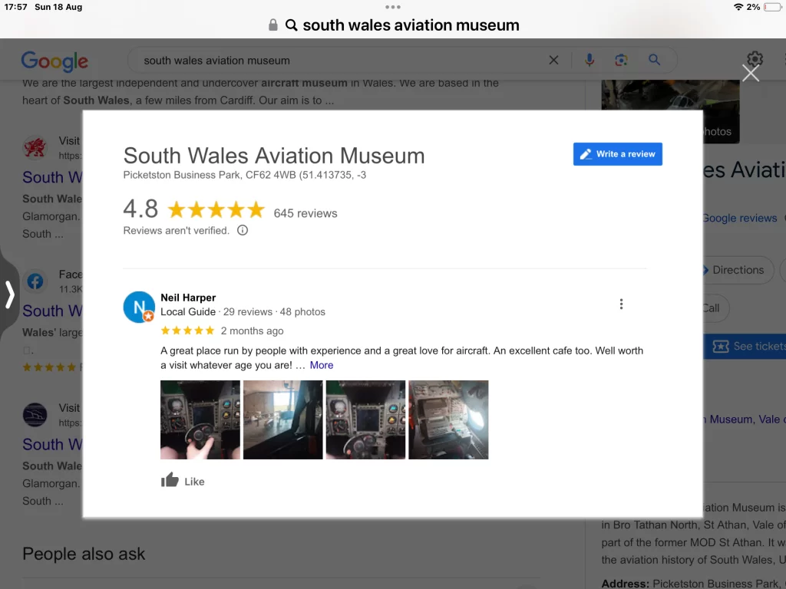This screenshot has width=786, height=589.
Task: Open the Welsh dragon site favicon
Action: (x=35, y=147)
